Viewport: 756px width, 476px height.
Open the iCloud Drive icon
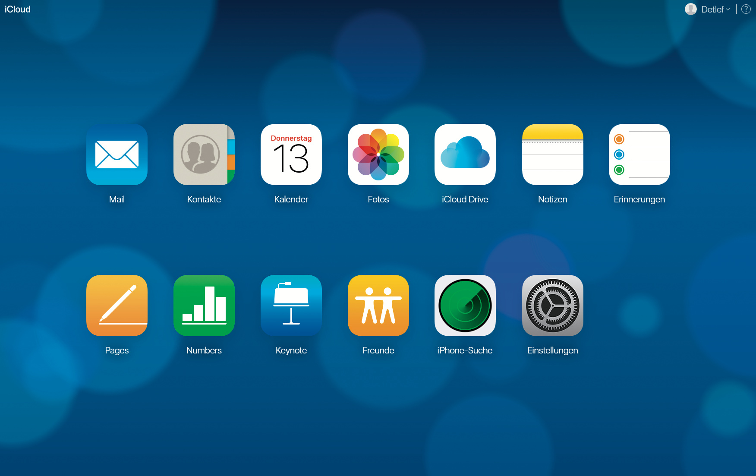tap(465, 154)
